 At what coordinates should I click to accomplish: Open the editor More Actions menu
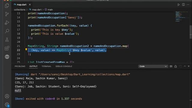[x=188, y=4]
